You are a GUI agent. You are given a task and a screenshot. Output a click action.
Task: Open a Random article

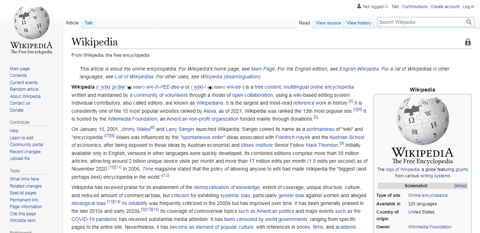pyautogui.click(x=24, y=89)
